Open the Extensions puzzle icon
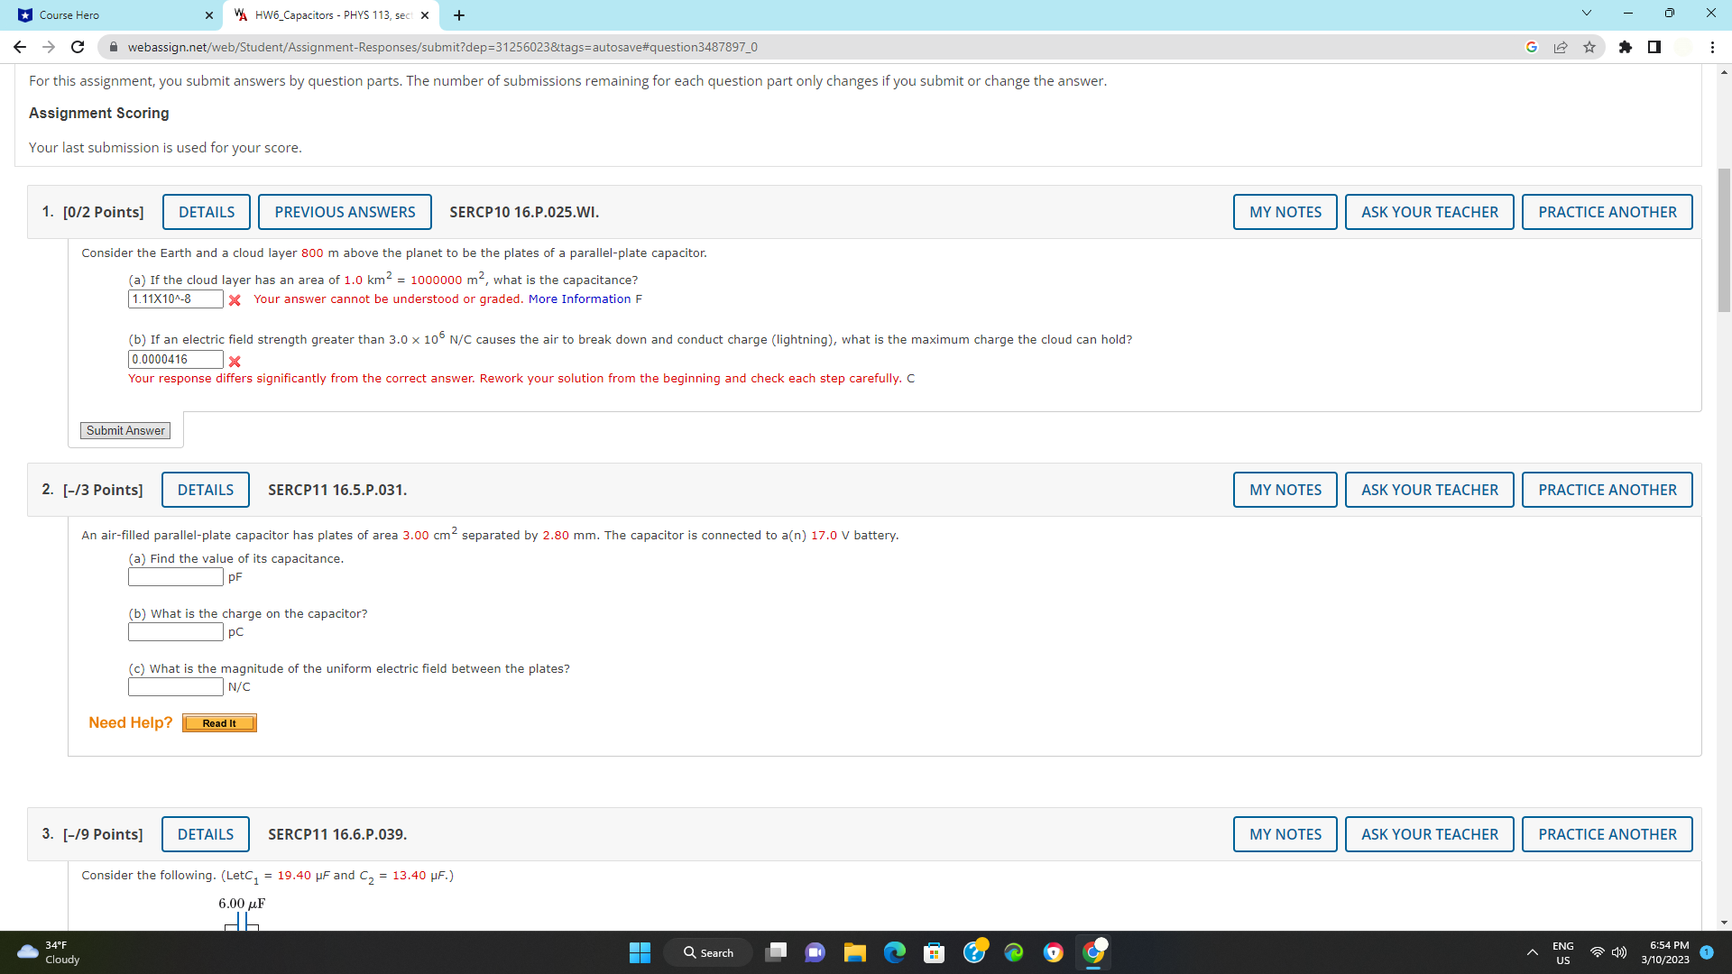 pyautogui.click(x=1626, y=47)
